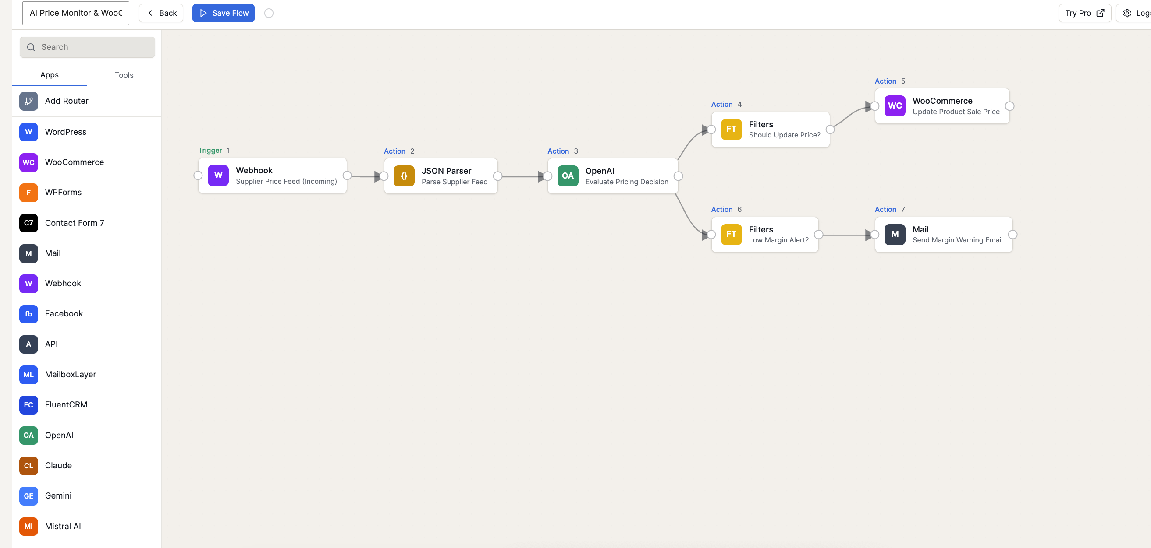
Task: Select 'Update Product Sale Price' text
Action: click(956, 112)
